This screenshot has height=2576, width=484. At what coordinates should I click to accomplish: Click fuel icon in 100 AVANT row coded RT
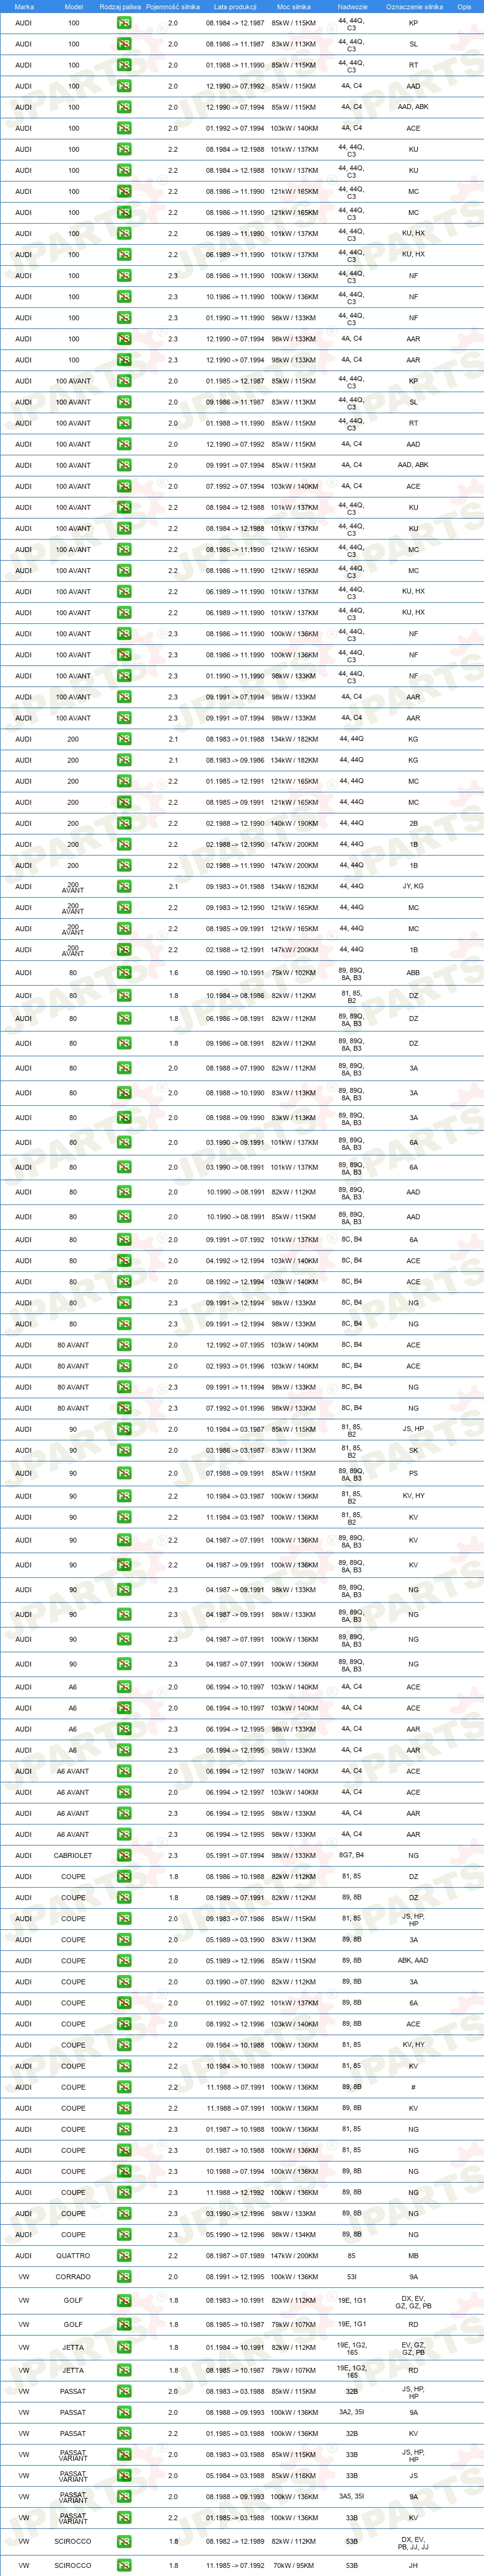[124, 423]
